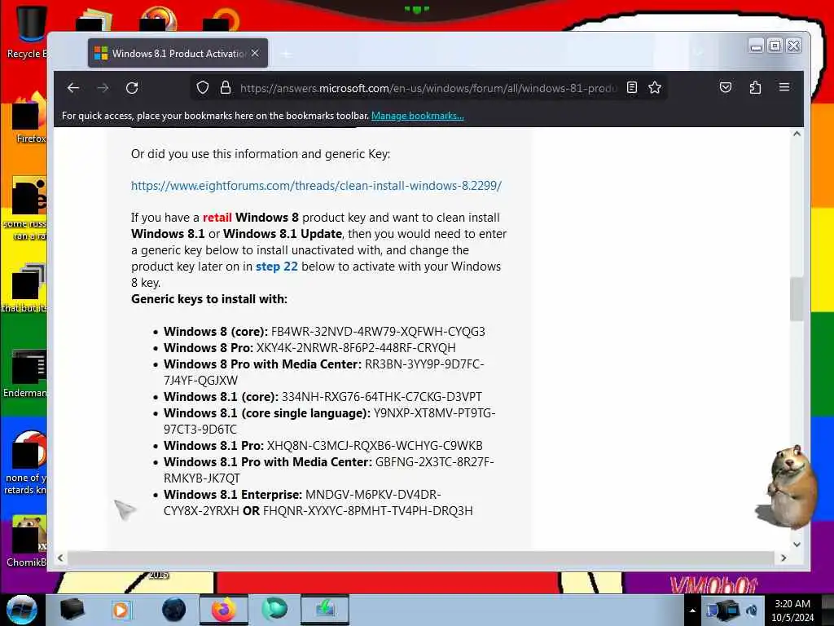The height and width of the screenshot is (626, 834).
Task: Click the address bar URL field
Action: pos(428,88)
